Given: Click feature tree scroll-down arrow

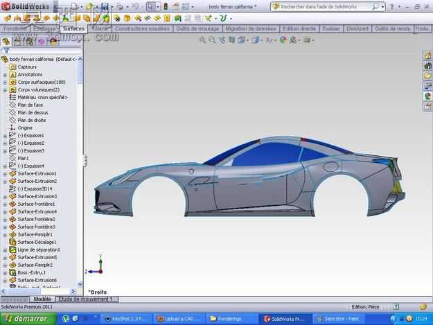Looking at the screenshot, I should pyautogui.click(x=80, y=284).
